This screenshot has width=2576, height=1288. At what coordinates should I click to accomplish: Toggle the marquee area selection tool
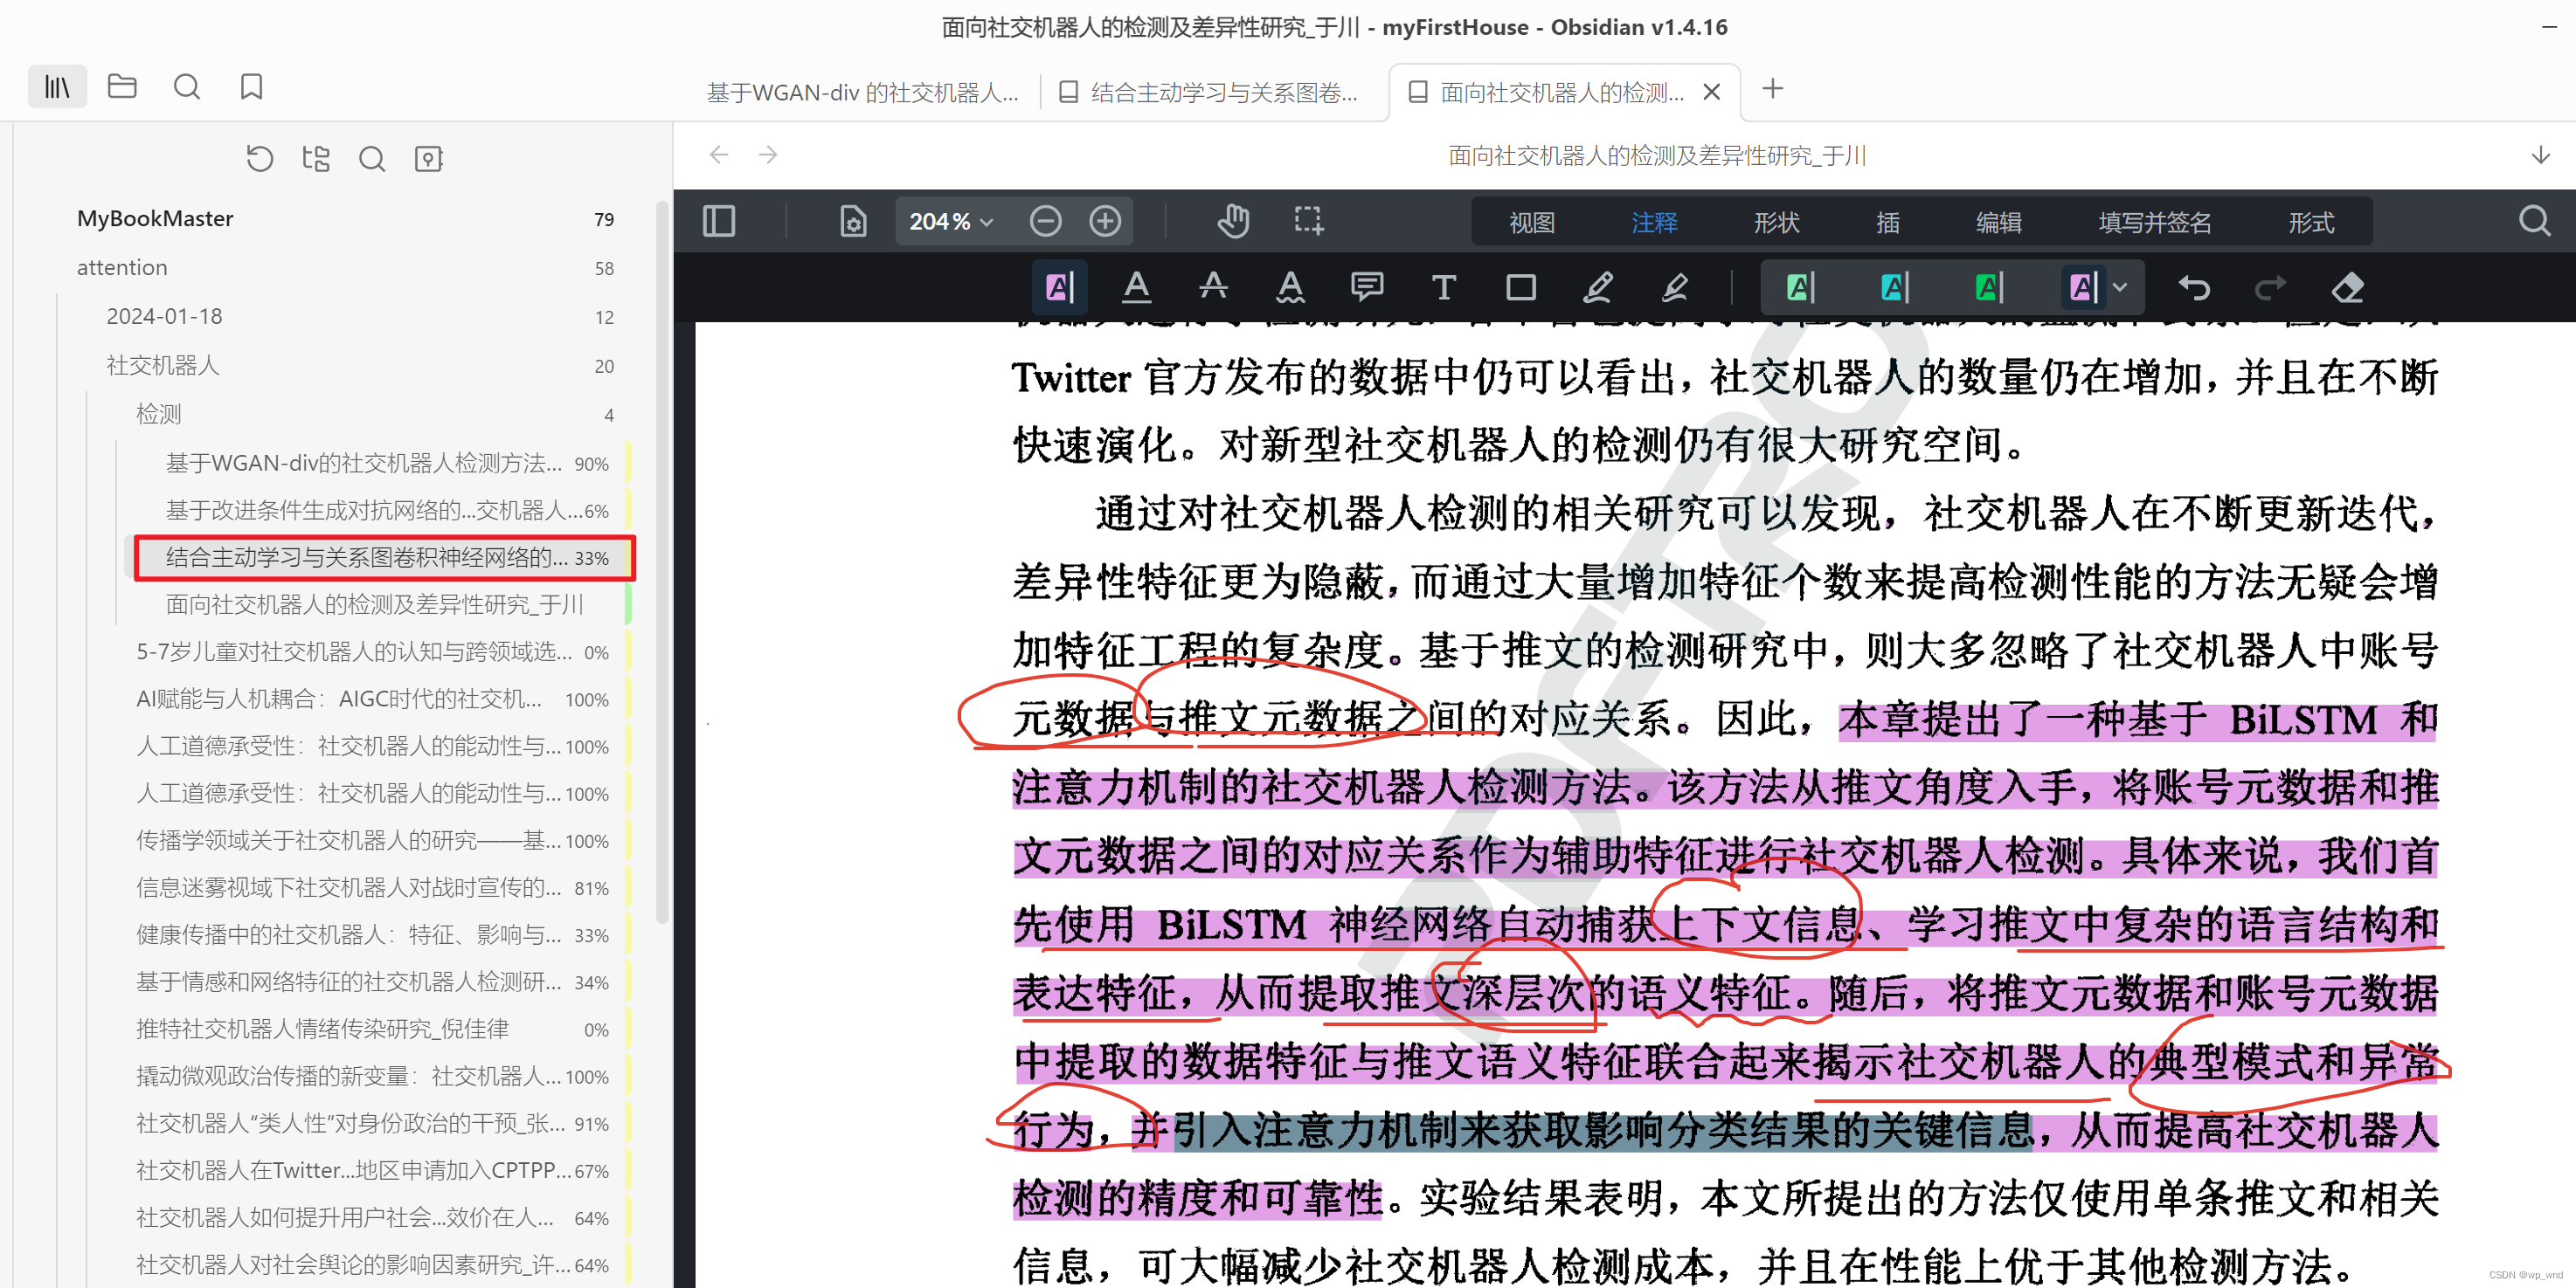pyautogui.click(x=1309, y=221)
